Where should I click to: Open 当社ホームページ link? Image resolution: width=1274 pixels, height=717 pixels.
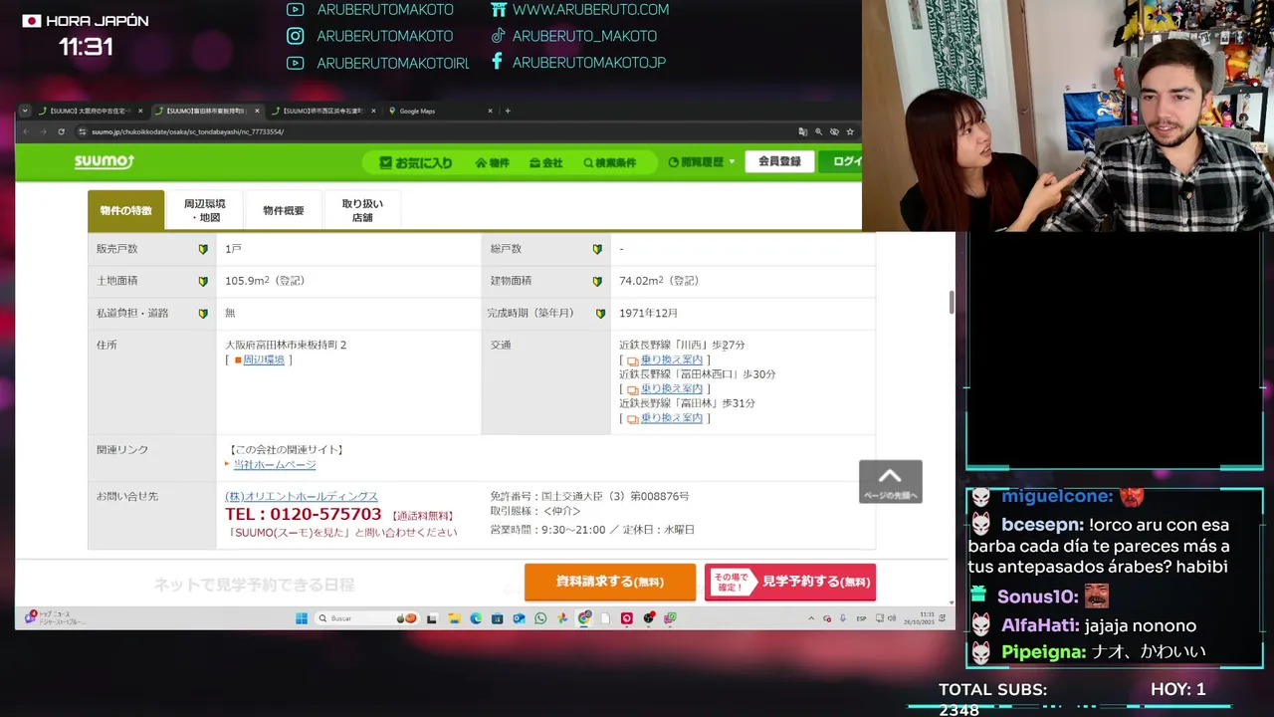click(275, 465)
